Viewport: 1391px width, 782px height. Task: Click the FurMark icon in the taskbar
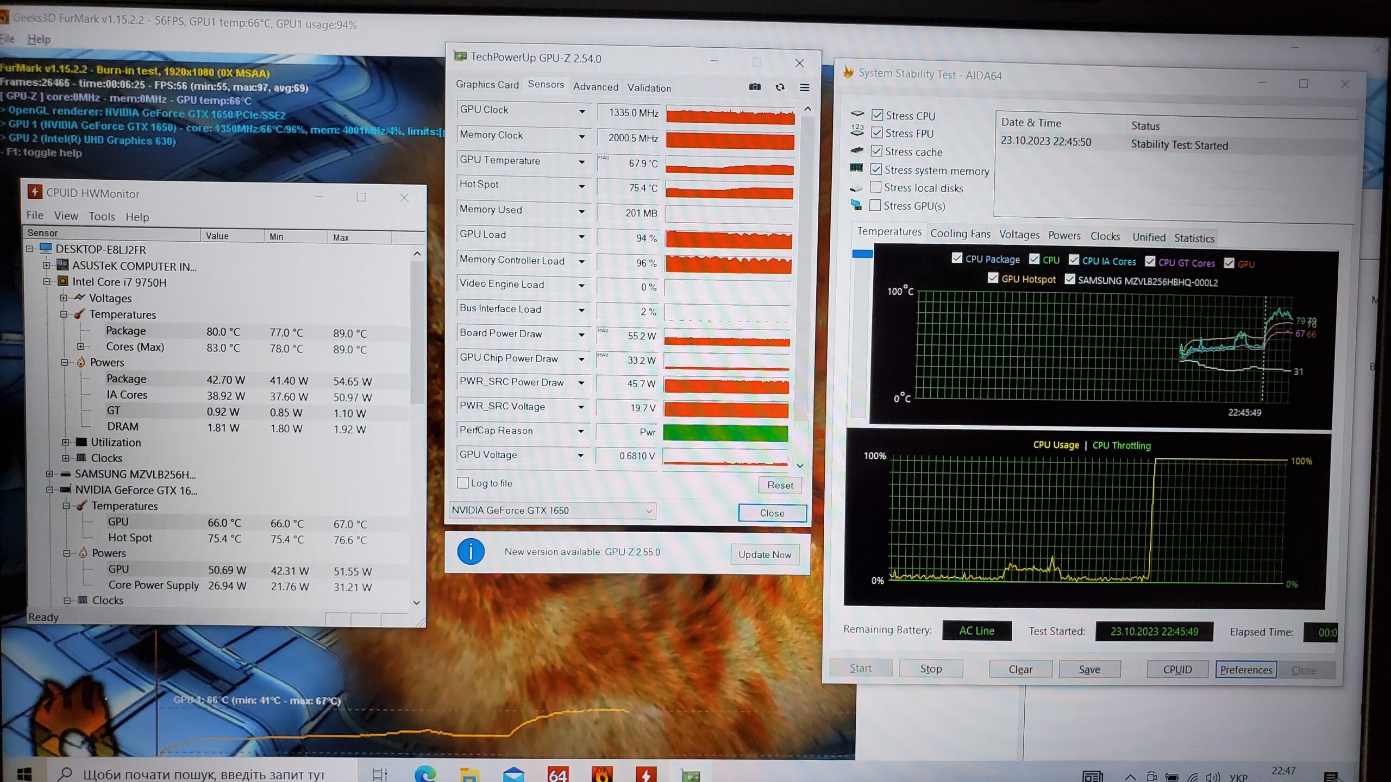tap(602, 774)
